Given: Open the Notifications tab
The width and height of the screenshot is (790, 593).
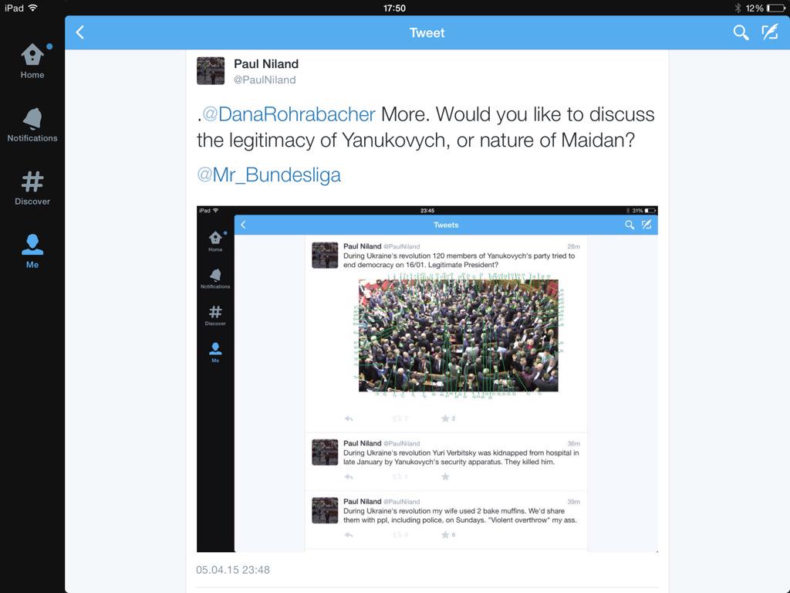Looking at the screenshot, I should (x=32, y=125).
